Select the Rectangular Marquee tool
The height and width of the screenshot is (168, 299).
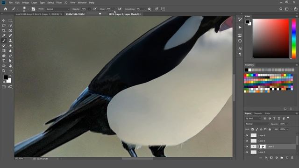[10, 21]
